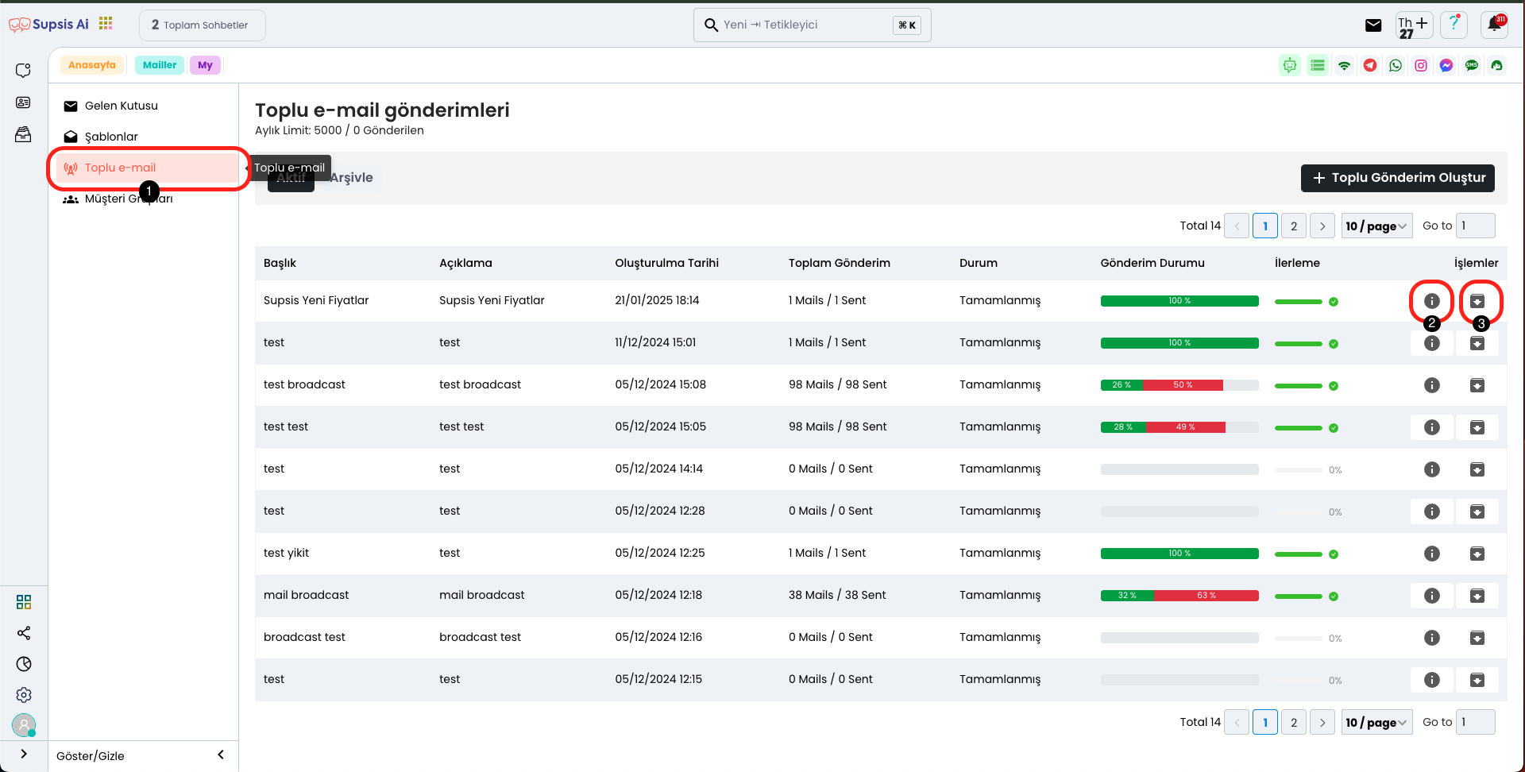Viewport: 1525px width, 772px height.
Task: Archive the mail broadcast row
Action: 1477,596
